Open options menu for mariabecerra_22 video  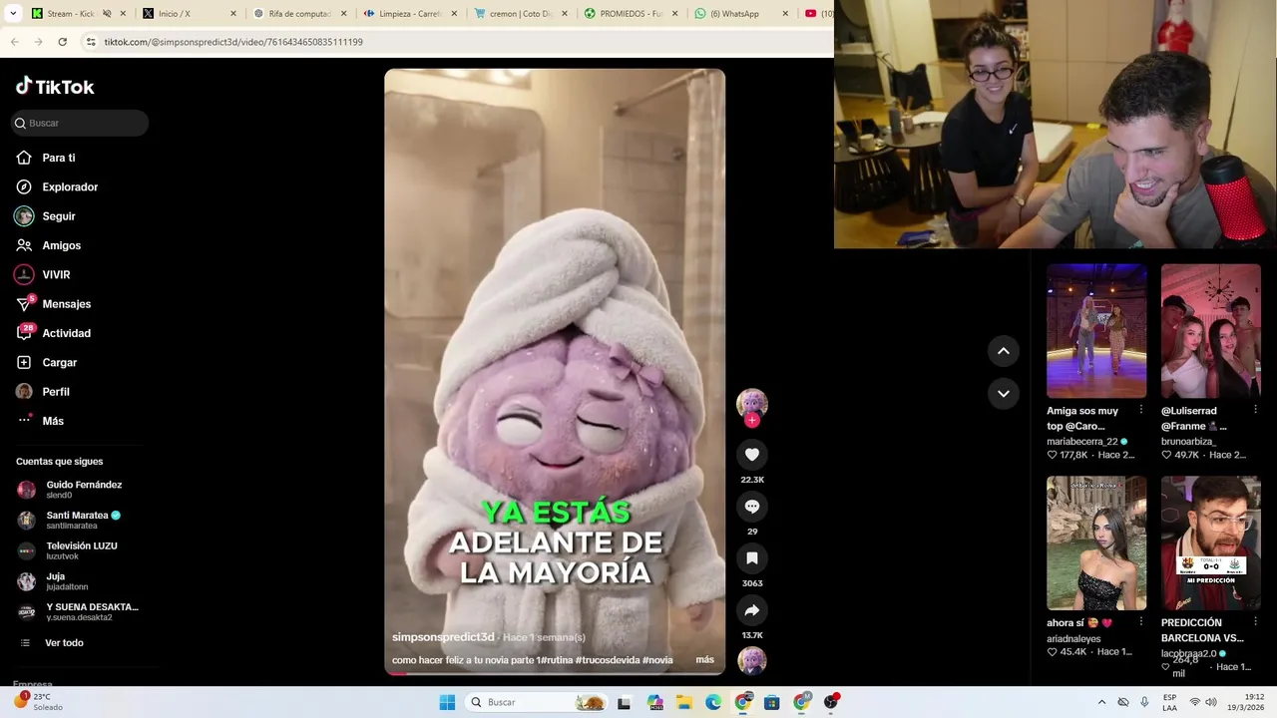click(x=1141, y=410)
